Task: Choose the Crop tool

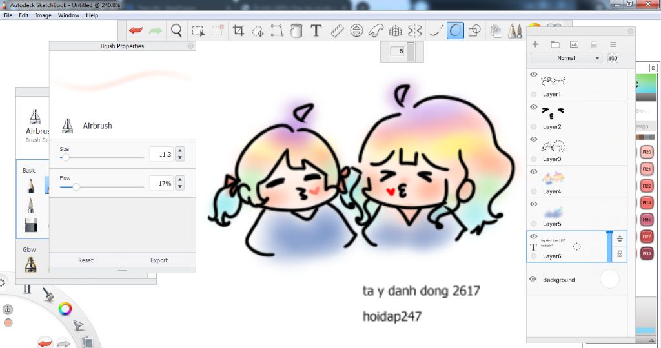Action: (x=239, y=30)
